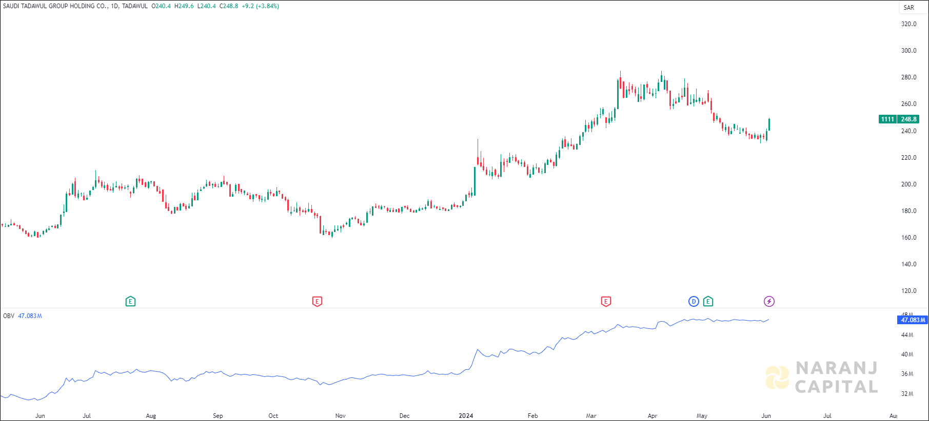Click the 180.0 price axis label
929x421 pixels.
(x=908, y=211)
